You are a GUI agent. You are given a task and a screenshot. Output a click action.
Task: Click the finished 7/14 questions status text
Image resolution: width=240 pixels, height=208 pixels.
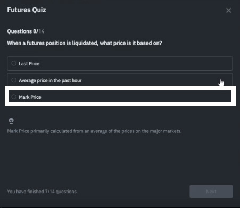[42, 192]
